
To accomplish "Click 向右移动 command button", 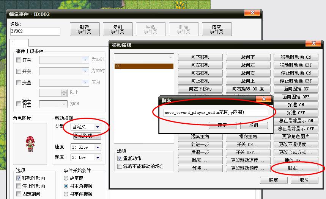I will pos(200,73).
